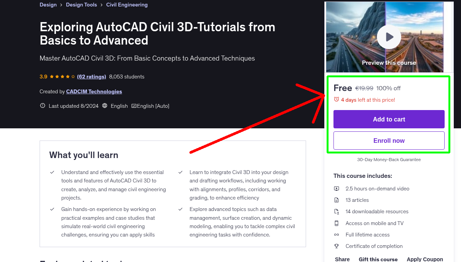Click Certificate of completion text
The image size is (461, 262).
click(374, 246)
